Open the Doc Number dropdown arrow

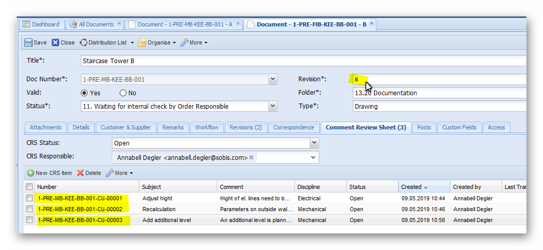pos(273,80)
